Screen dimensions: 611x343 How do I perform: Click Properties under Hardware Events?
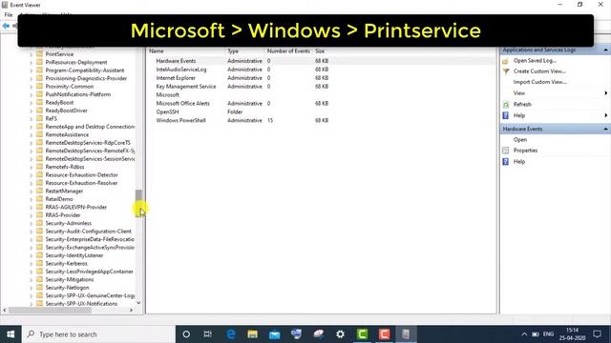[525, 151]
